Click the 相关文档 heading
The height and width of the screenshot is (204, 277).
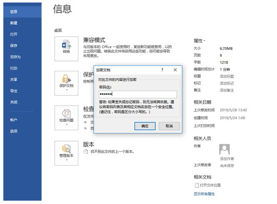(202, 177)
